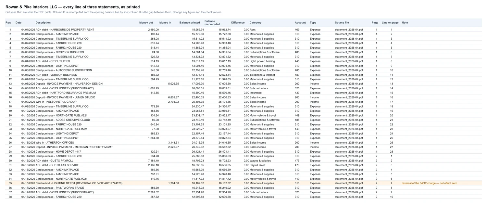
Task: Select the 'Insurance' category cell
Action: [x=256, y=93]
